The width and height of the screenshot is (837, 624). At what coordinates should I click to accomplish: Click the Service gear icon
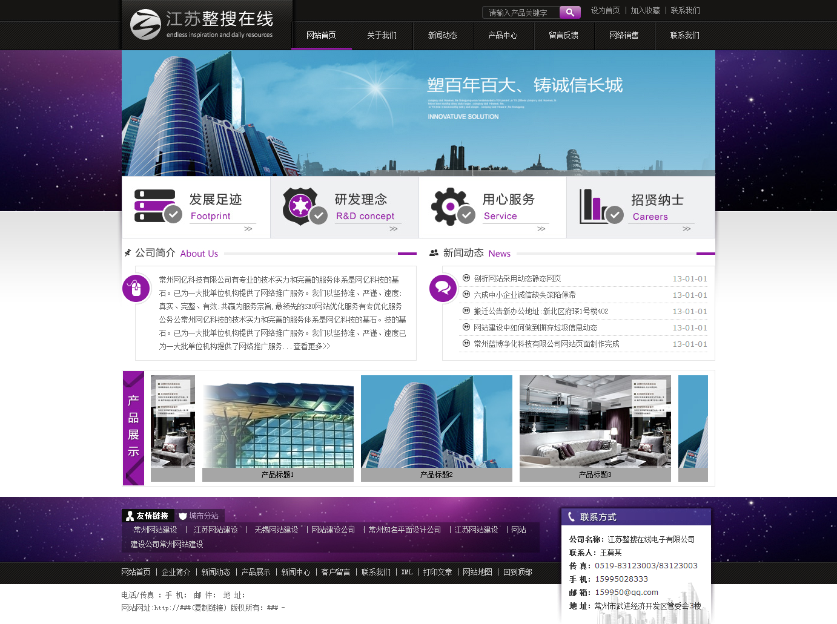449,206
